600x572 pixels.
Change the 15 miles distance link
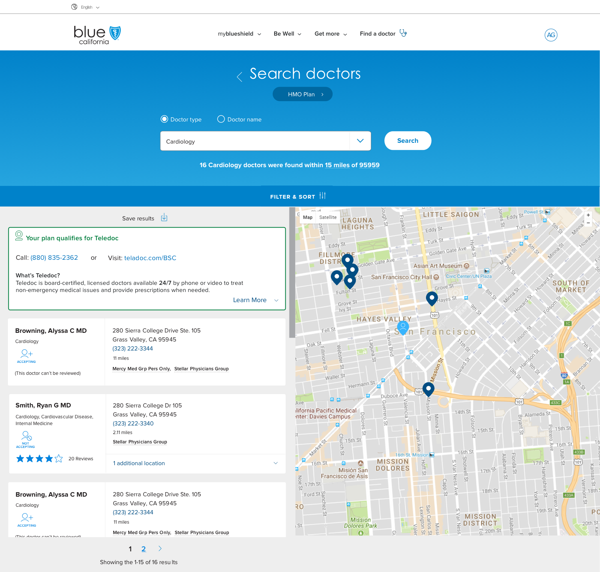pyautogui.click(x=337, y=165)
